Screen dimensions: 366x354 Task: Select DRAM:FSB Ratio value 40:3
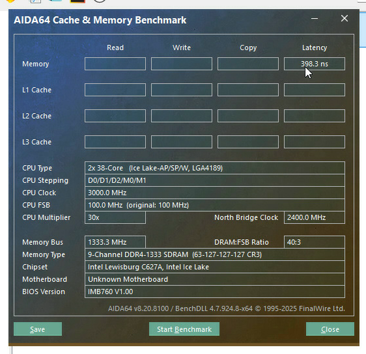click(315, 242)
